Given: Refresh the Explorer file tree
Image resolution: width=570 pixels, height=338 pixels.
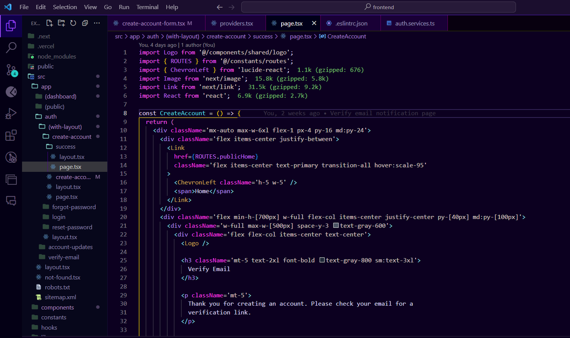Looking at the screenshot, I should pyautogui.click(x=73, y=23).
